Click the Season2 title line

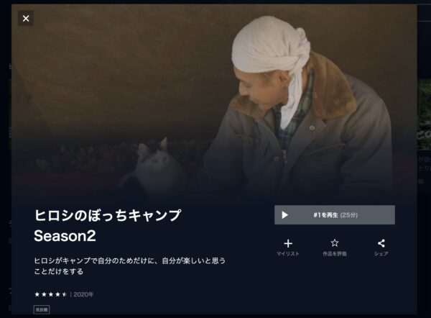[x=65, y=236]
